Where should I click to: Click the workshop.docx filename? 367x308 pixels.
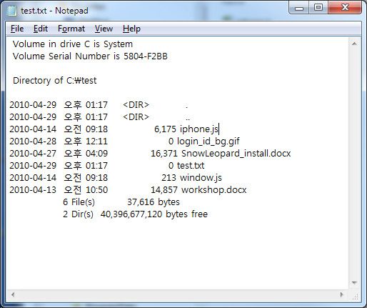(x=214, y=190)
